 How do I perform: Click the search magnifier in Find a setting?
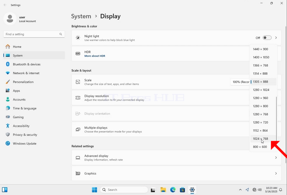[x=61, y=34]
